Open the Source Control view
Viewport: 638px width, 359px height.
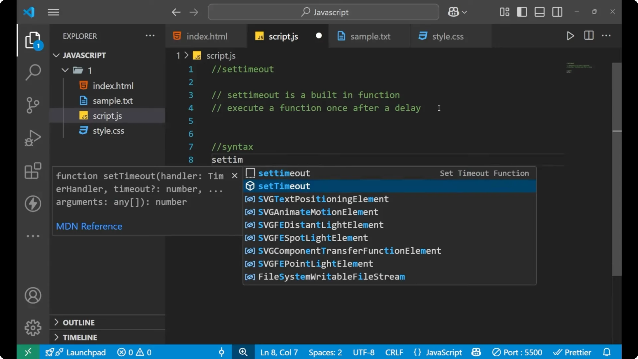click(x=33, y=105)
